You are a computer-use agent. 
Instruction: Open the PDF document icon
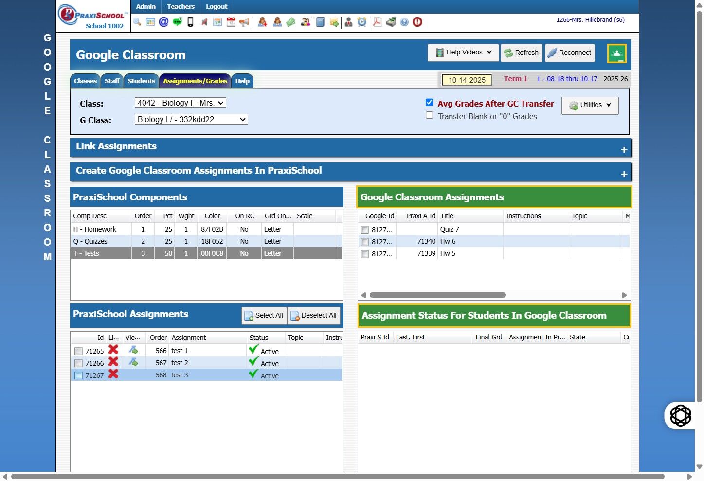click(377, 22)
